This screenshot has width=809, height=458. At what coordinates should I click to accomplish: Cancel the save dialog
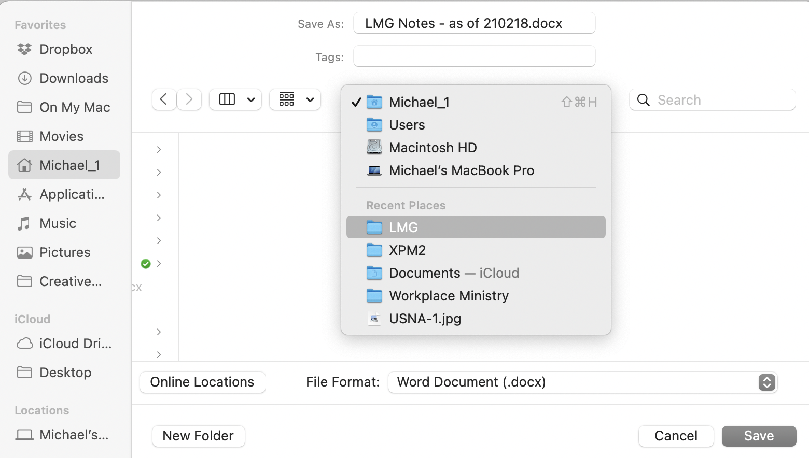click(676, 436)
